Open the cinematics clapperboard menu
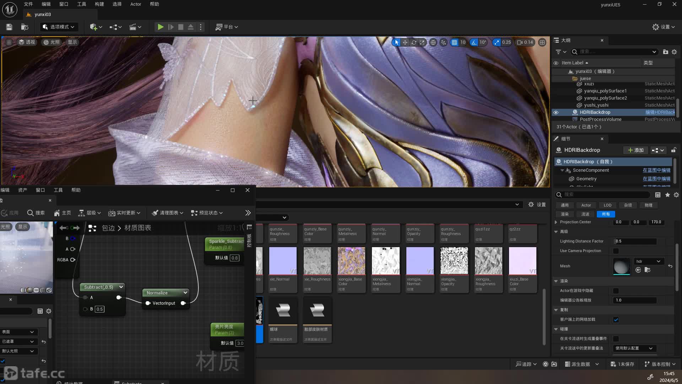Viewport: 682px width, 384px height. (x=135, y=27)
